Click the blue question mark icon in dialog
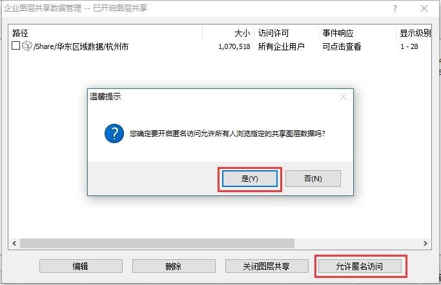Image resolution: width=441 pixels, height=285 pixels. pos(114,133)
